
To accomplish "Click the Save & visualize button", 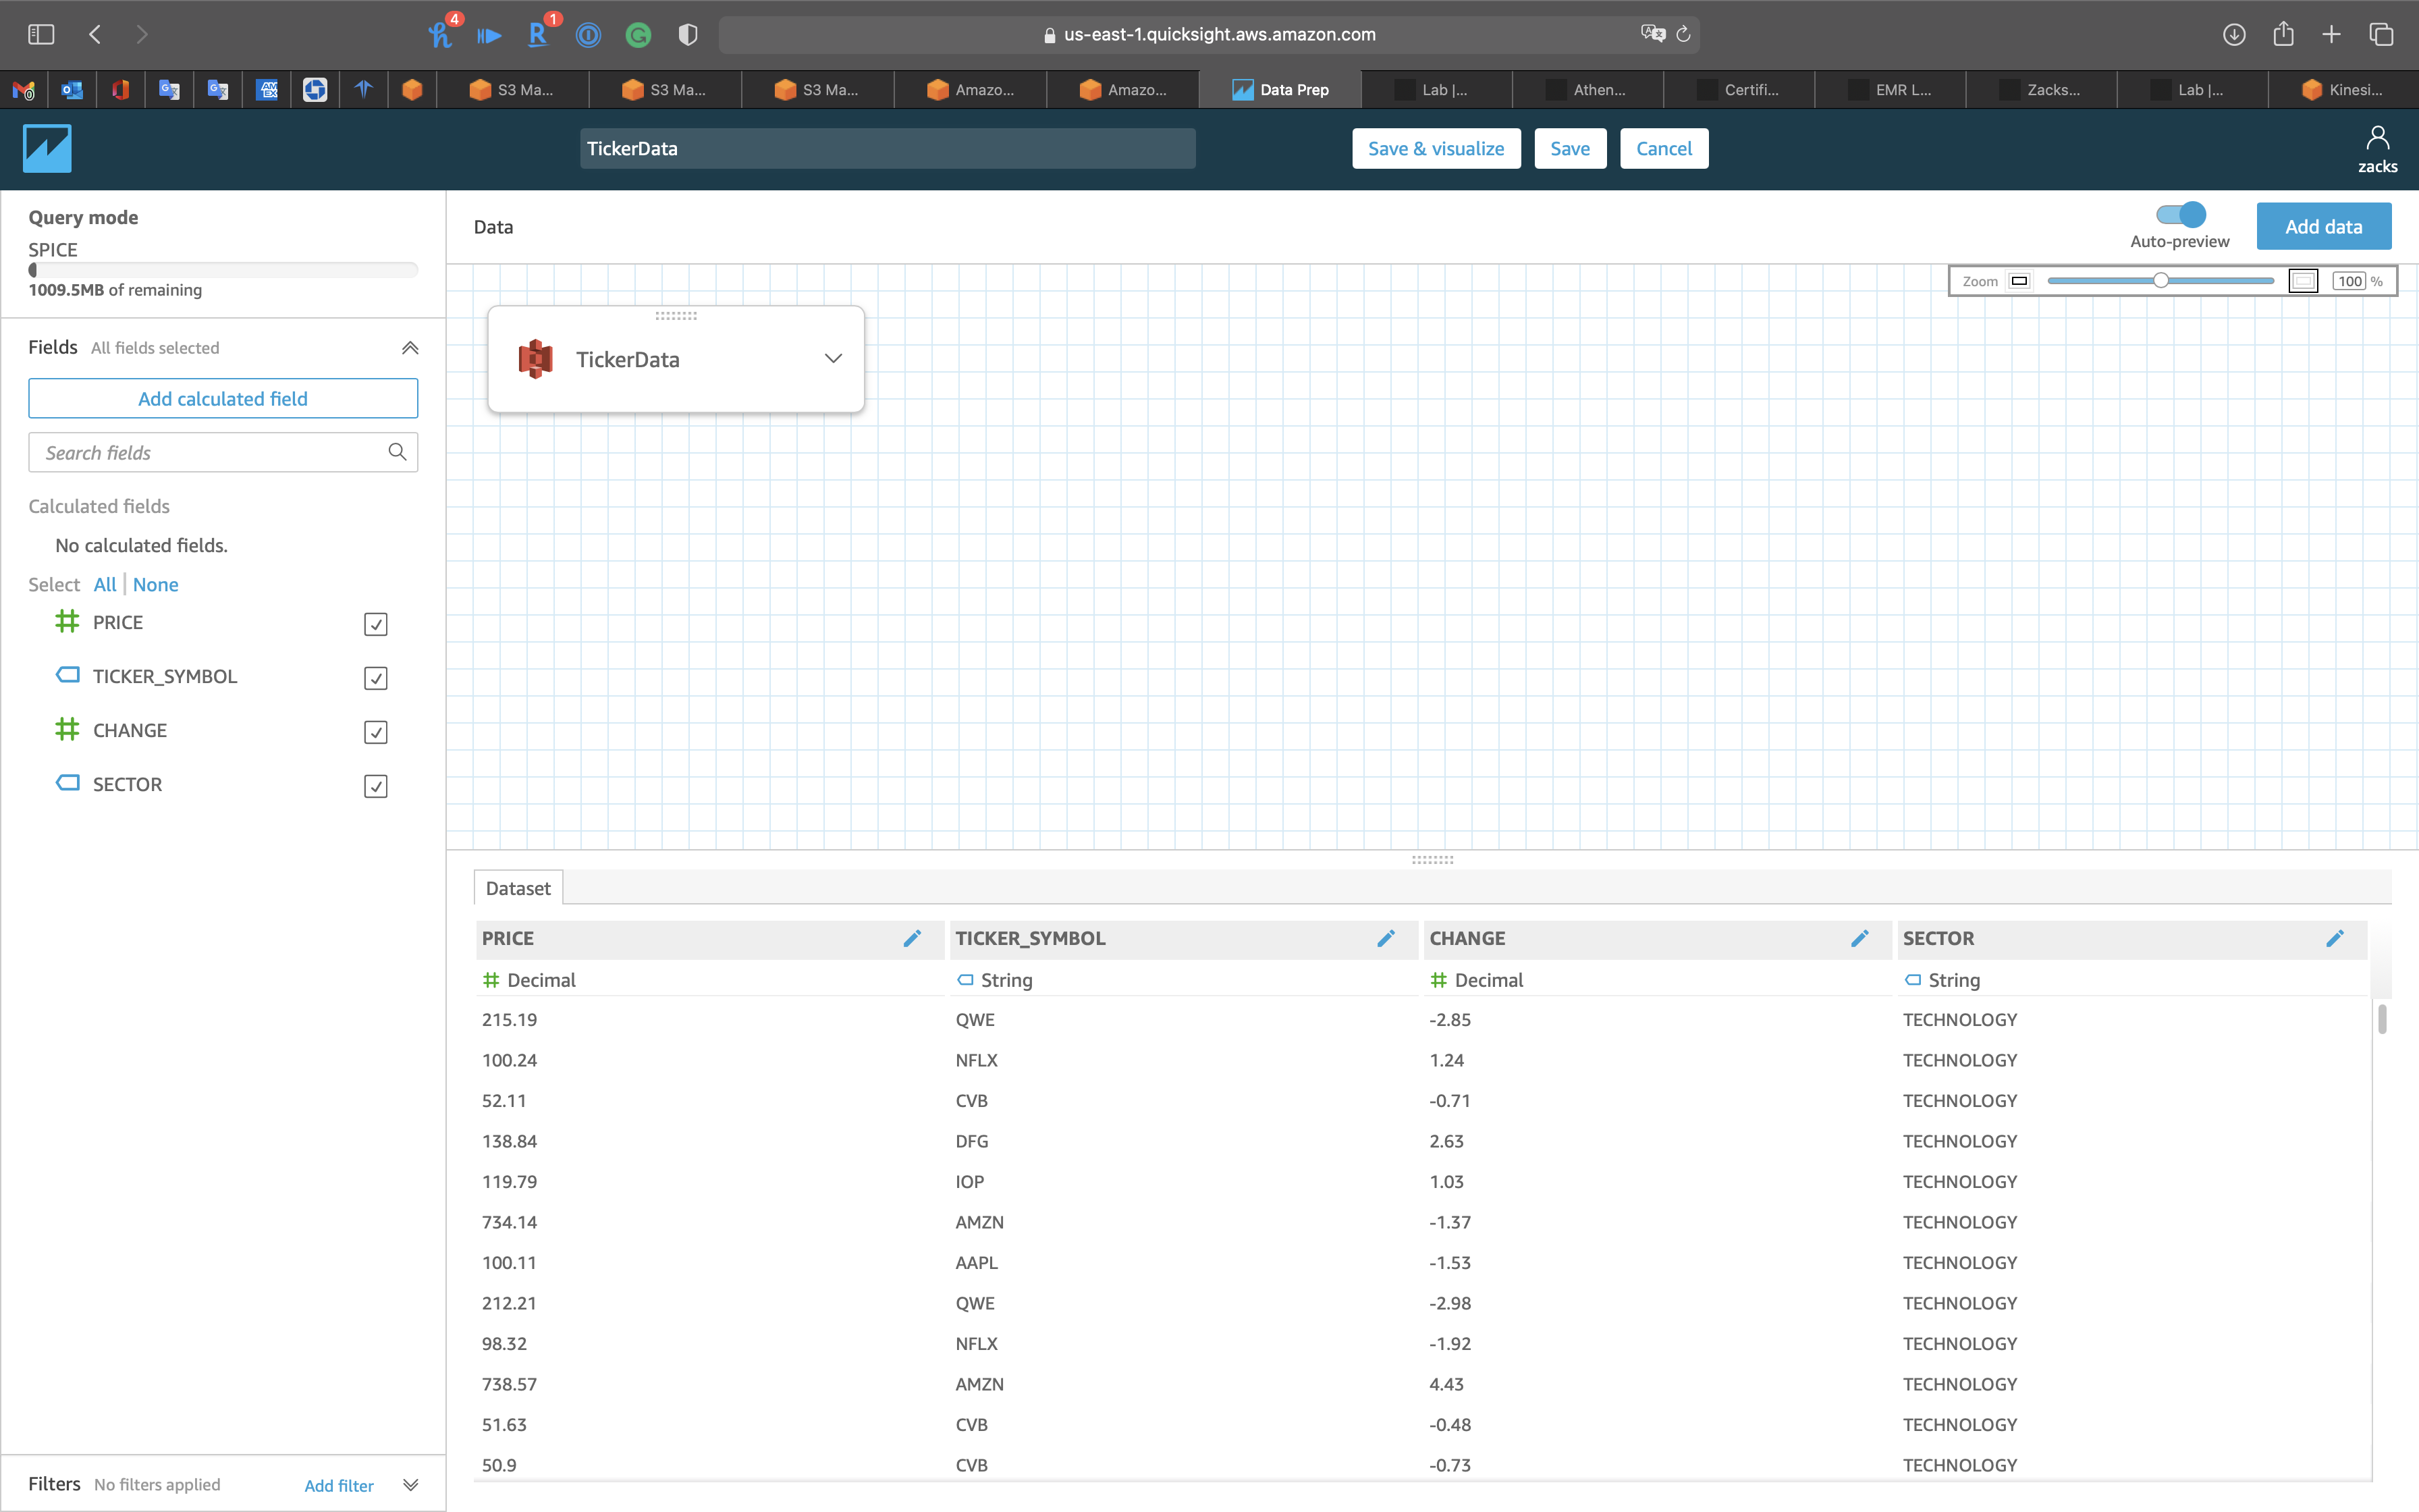I will (1436, 148).
